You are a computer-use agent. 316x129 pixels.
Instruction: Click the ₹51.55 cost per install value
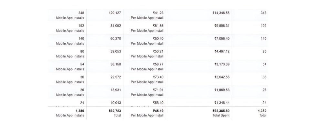[x=158, y=26]
